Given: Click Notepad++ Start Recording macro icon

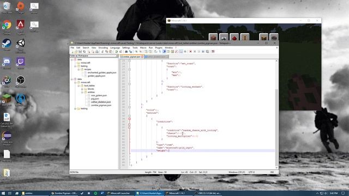Looking at the screenshot, I should coord(190,52).
